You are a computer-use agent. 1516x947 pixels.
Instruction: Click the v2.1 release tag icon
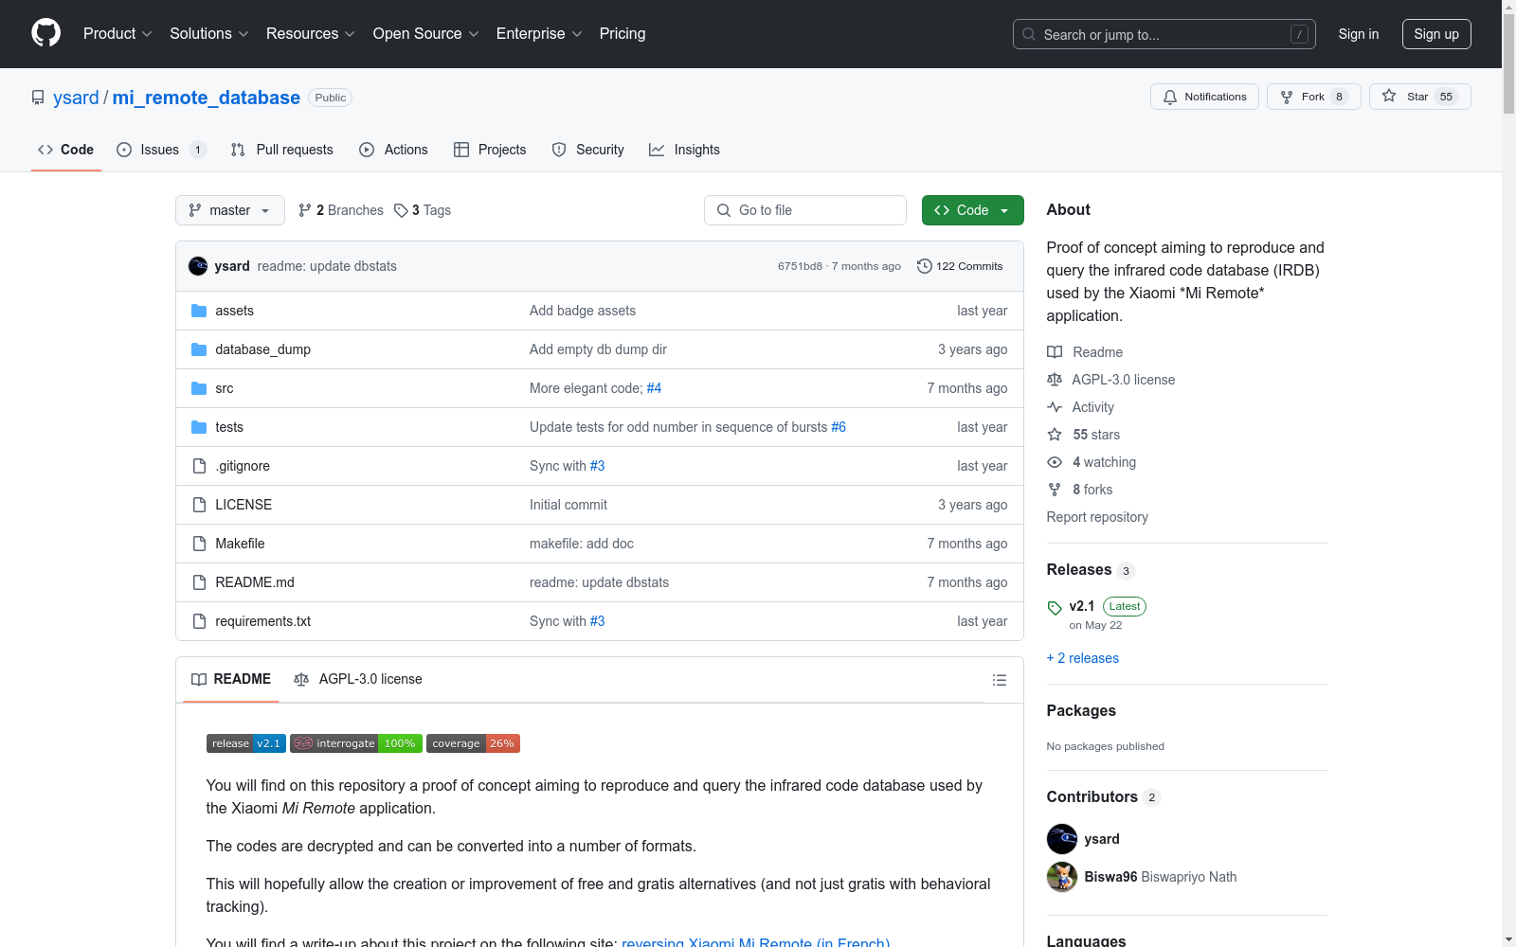(x=1055, y=608)
